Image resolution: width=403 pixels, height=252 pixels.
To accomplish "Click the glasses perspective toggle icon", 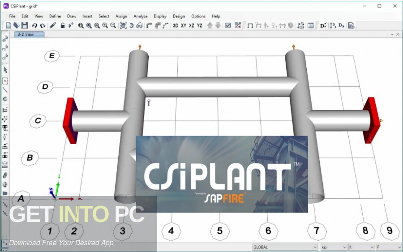I will (139, 26).
